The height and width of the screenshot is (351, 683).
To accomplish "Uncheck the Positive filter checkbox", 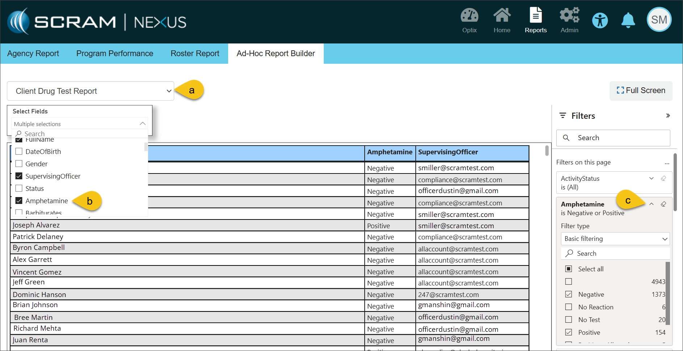I will point(569,333).
